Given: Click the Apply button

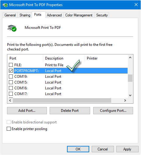Looking at the screenshot, I should coord(127,149).
